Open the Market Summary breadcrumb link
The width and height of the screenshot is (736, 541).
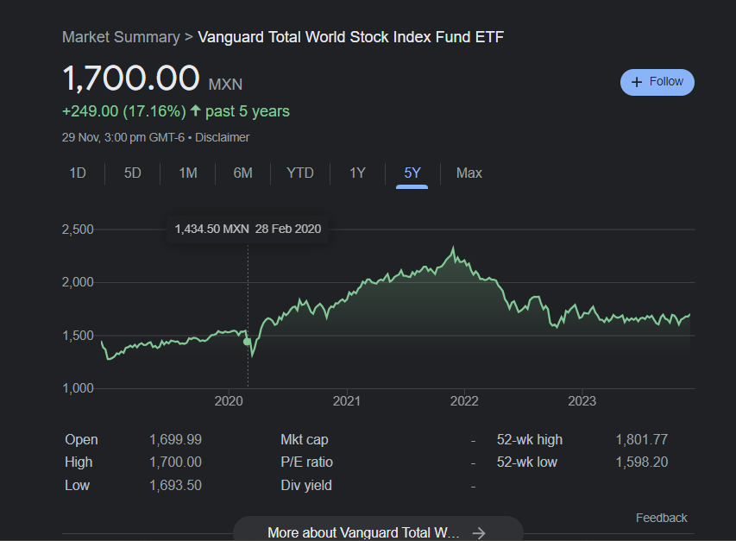(121, 37)
